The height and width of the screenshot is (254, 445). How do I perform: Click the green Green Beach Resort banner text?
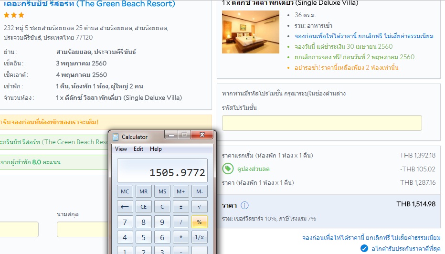pos(54,142)
